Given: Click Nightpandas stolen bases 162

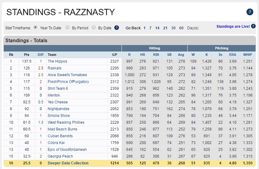Looking at the screenshot, I should click(169, 109).
